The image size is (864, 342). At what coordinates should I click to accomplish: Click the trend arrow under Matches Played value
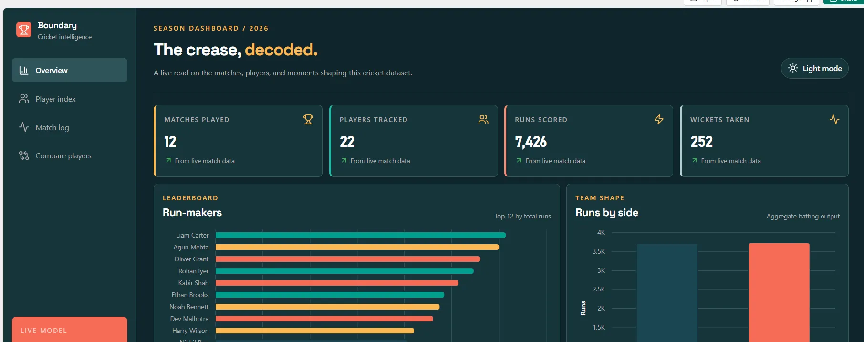click(168, 161)
